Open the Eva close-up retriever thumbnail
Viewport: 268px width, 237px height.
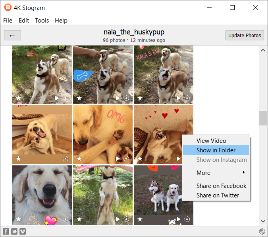(x=42, y=195)
